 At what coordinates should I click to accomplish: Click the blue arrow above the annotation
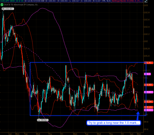coord(137,116)
